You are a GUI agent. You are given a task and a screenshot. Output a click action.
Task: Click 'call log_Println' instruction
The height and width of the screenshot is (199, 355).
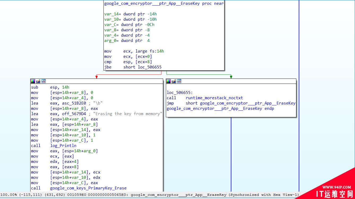[x=54, y=146]
